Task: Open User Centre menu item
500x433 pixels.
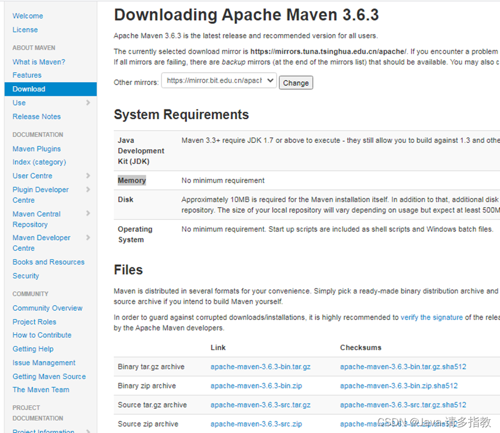Action: [x=32, y=176]
